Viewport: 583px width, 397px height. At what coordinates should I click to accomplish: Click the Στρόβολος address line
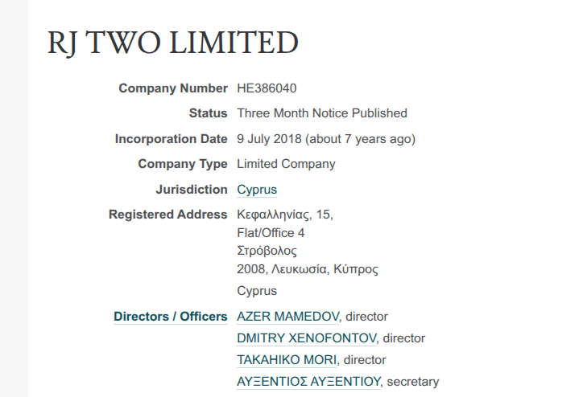click(267, 251)
